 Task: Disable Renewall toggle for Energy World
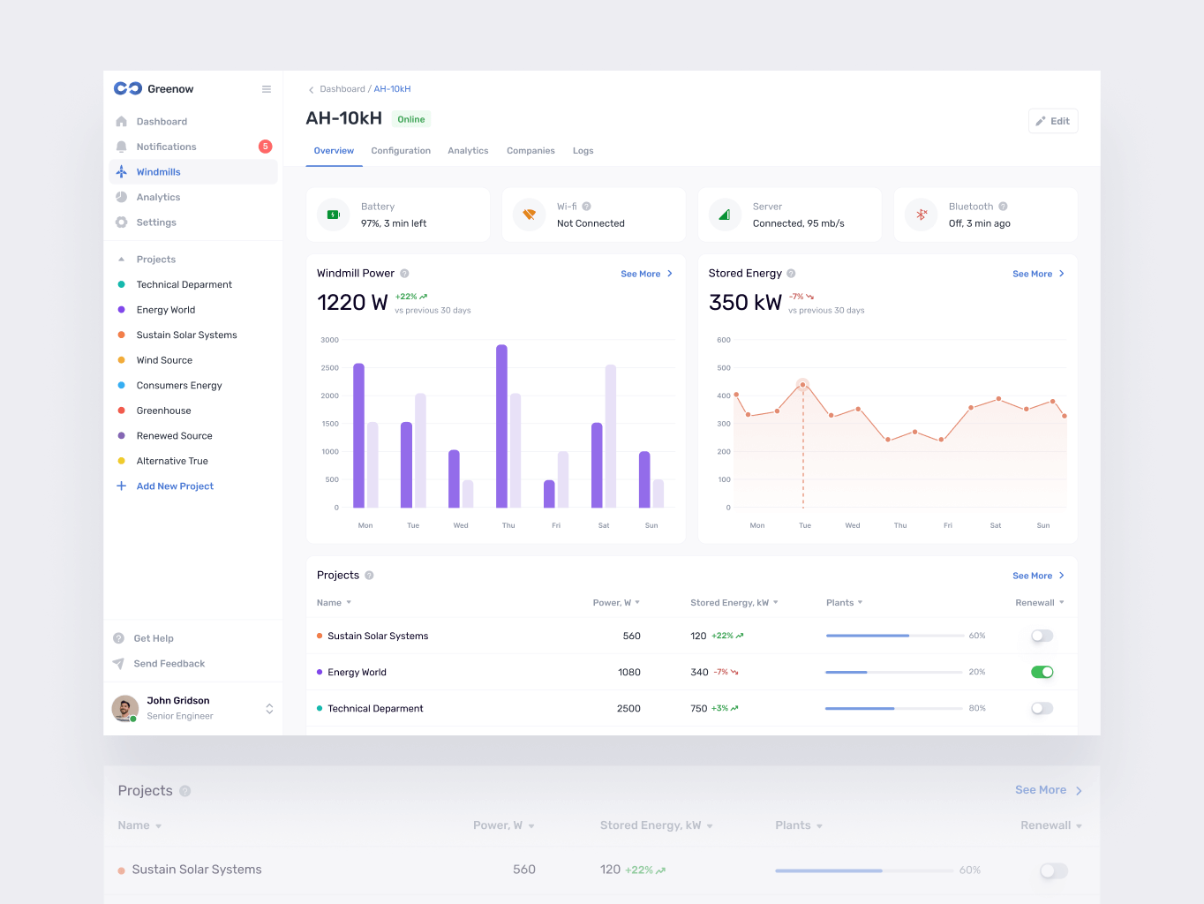tap(1042, 672)
